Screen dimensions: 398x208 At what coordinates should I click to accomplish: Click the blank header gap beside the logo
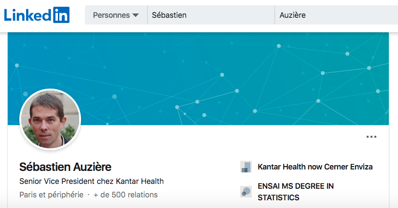pyautogui.click(x=77, y=15)
